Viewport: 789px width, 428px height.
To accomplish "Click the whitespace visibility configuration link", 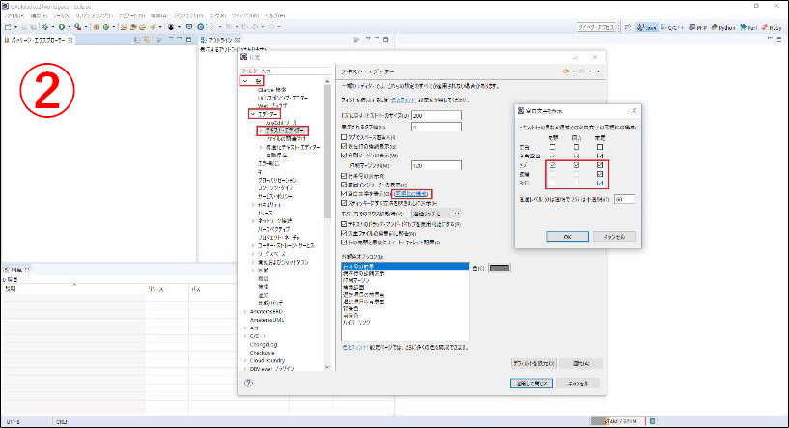I will pos(412,195).
